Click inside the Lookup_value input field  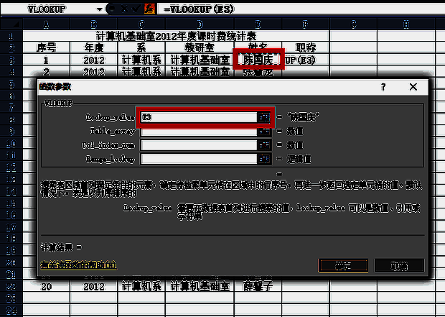[x=198, y=116]
